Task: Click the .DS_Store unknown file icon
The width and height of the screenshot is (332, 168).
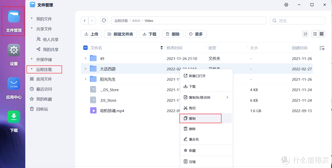Action: tap(93, 100)
